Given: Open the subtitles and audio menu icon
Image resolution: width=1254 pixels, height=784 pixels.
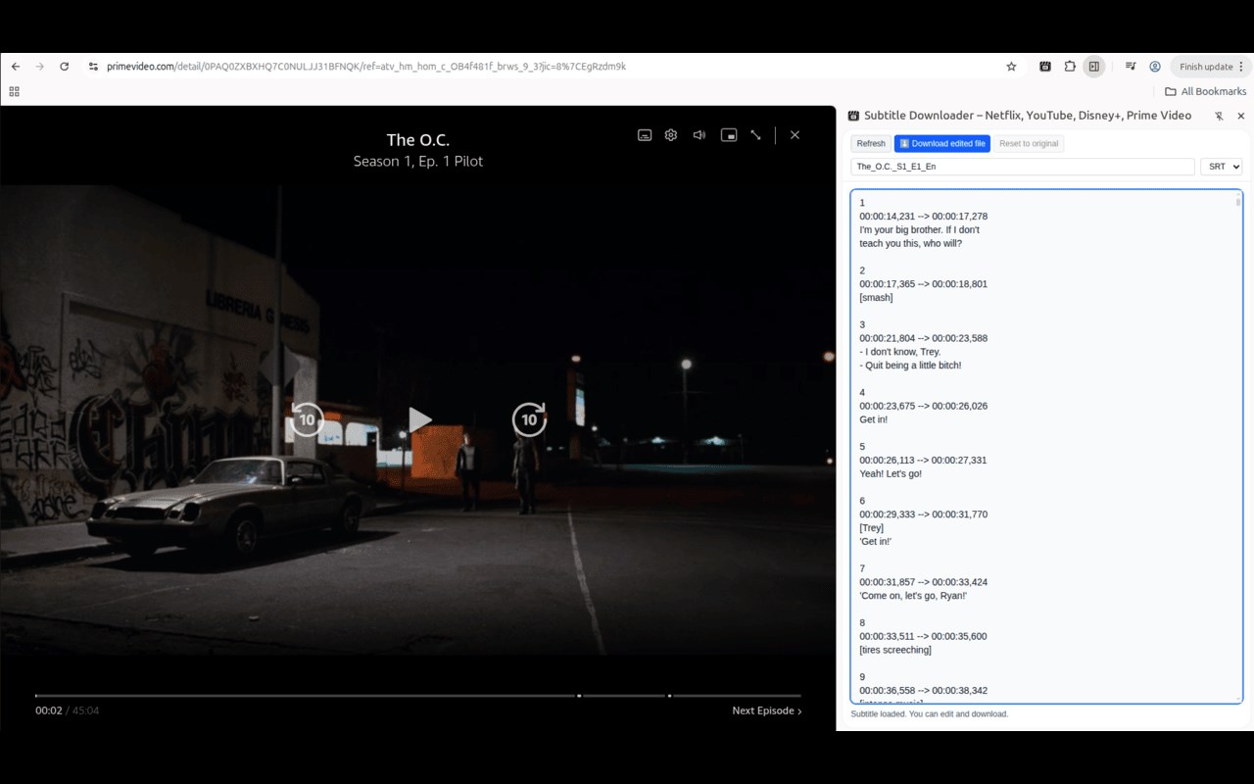Looking at the screenshot, I should 645,135.
